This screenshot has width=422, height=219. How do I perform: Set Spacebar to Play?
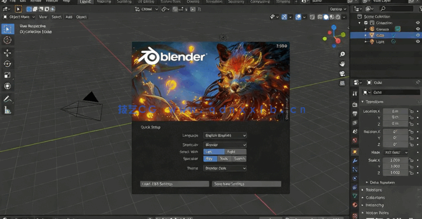[x=210, y=158]
